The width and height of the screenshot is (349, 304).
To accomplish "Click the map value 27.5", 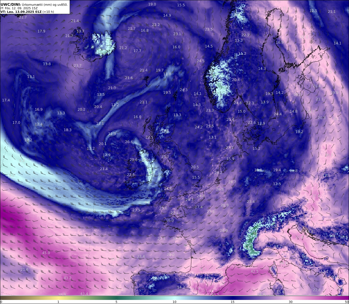I will [x=211, y=212].
